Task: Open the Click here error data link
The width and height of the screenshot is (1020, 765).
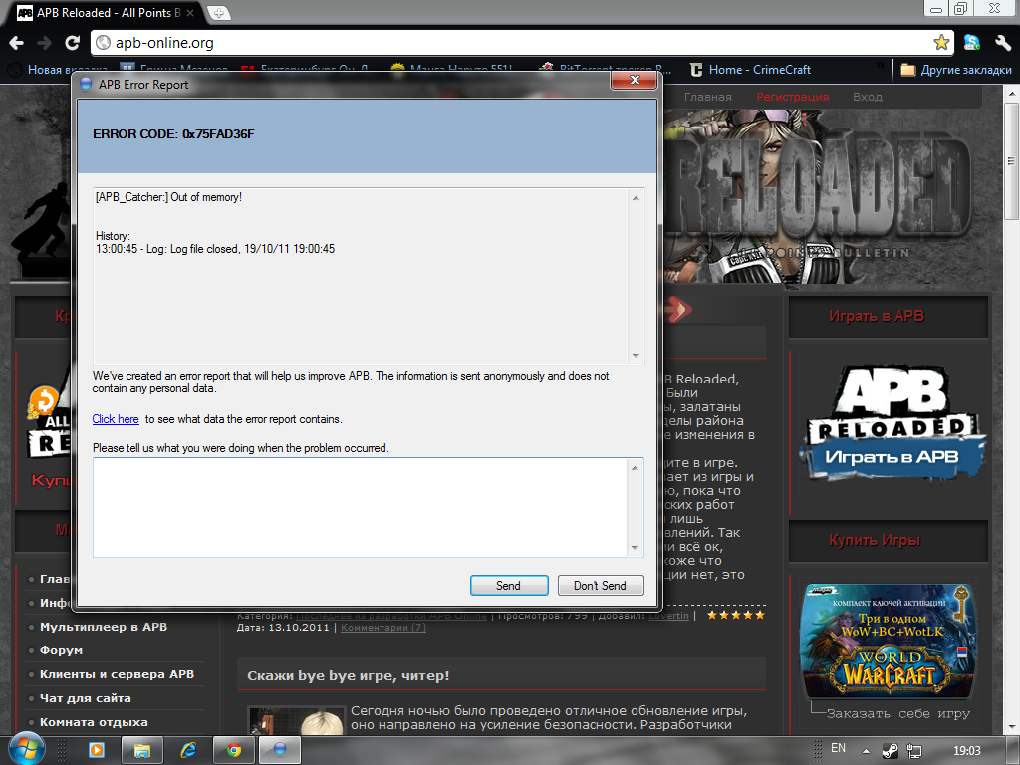Action: pos(116,419)
